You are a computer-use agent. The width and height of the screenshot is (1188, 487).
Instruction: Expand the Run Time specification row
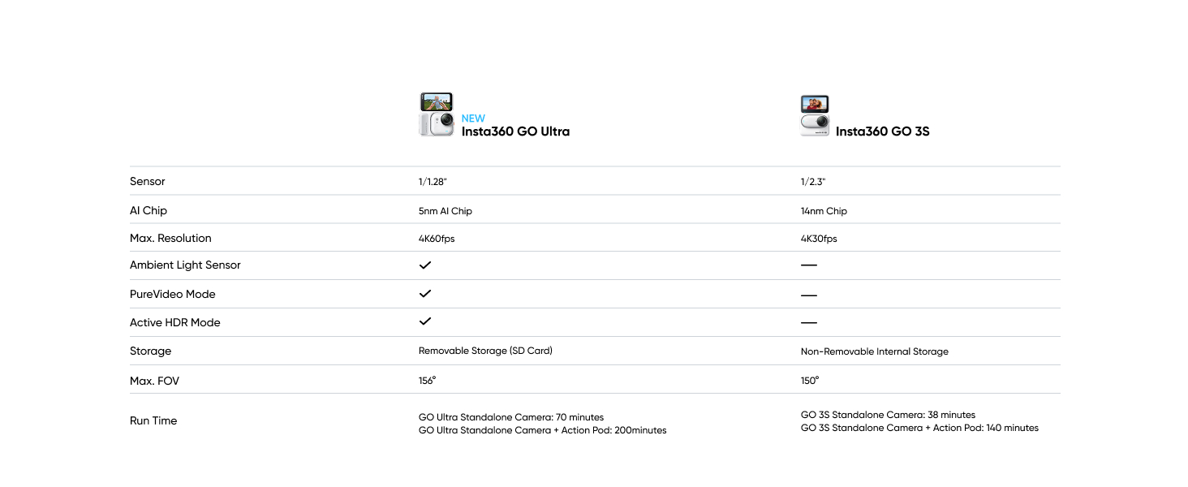tap(153, 420)
